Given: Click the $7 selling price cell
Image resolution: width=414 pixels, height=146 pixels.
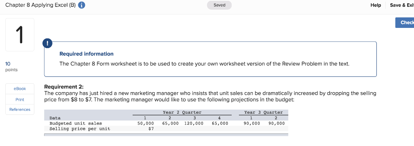Looking at the screenshot, I should click(151, 129).
